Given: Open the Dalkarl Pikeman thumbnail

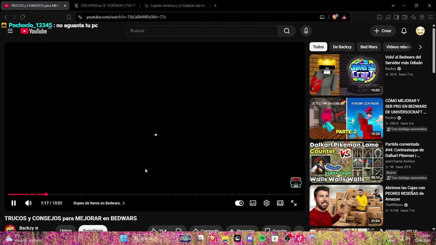Looking at the screenshot, I should coord(346,162).
